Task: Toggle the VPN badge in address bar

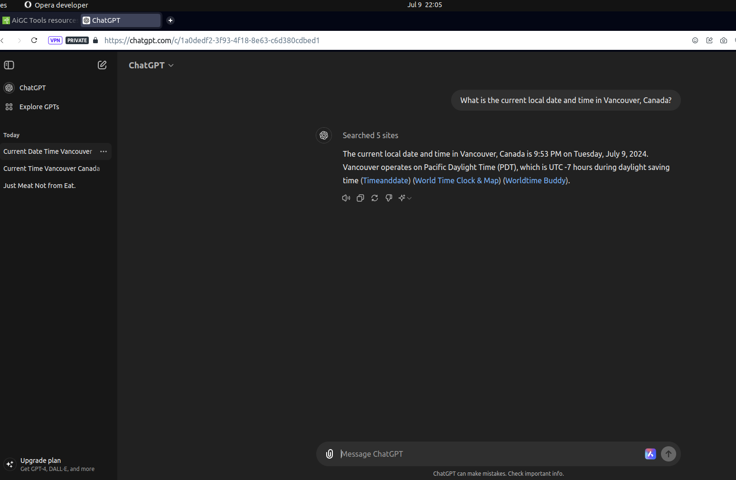Action: click(55, 40)
